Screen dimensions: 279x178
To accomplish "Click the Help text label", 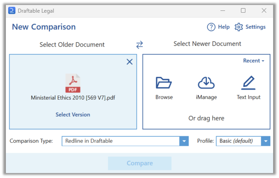I will click(x=224, y=27).
